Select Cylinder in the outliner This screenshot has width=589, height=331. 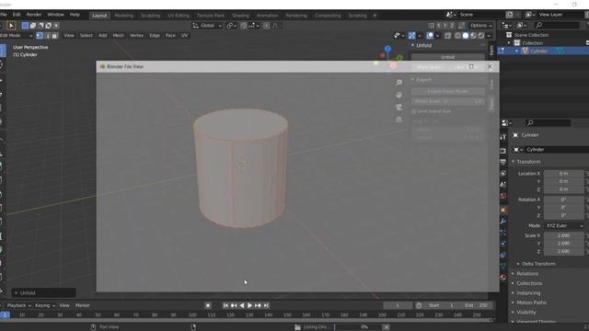pyautogui.click(x=539, y=51)
